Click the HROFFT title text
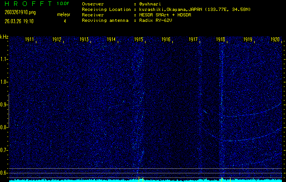 pos(28,4)
